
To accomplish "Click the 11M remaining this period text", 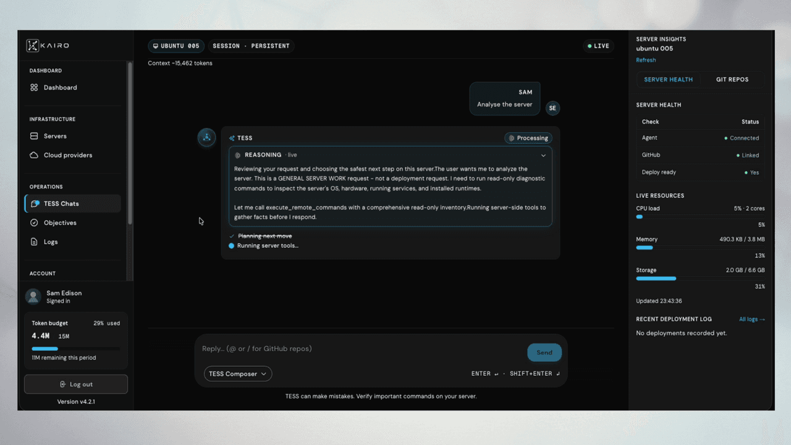I will coord(64,358).
